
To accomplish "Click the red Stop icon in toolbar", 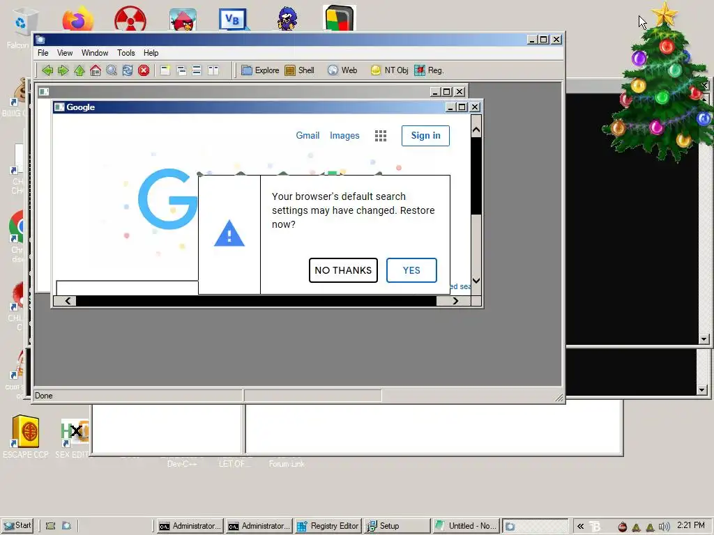I will [144, 70].
